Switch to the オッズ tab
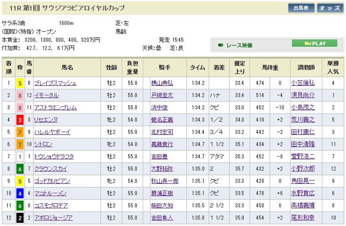This screenshot has height=226, width=346. pos(329,9)
